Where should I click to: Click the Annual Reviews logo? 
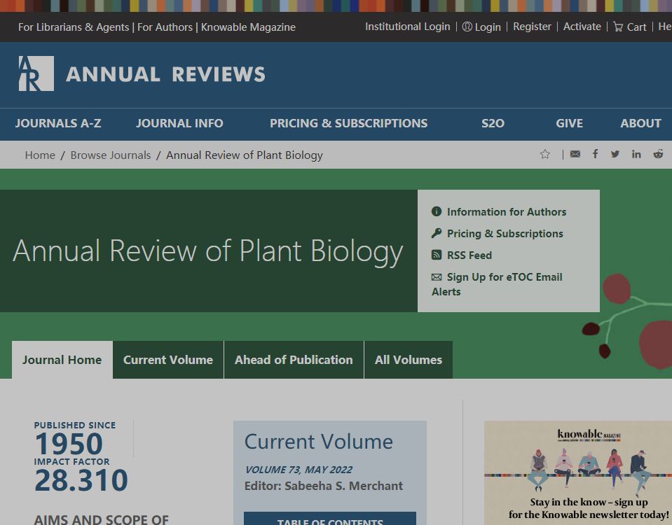140,72
